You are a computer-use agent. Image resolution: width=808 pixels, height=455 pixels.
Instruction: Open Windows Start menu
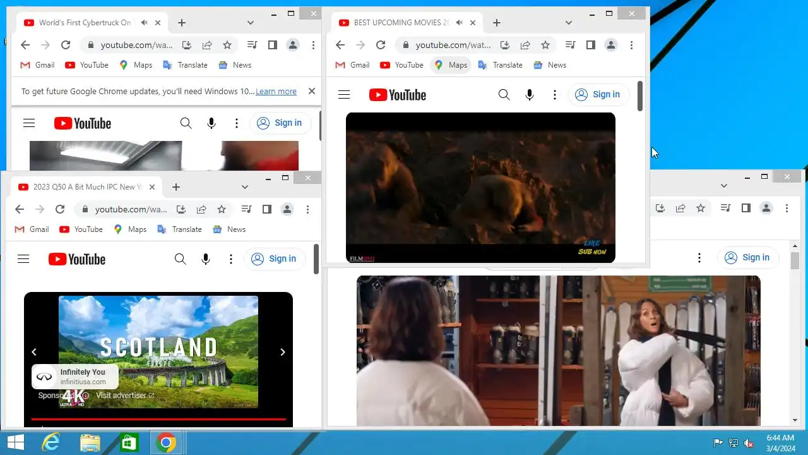point(15,443)
